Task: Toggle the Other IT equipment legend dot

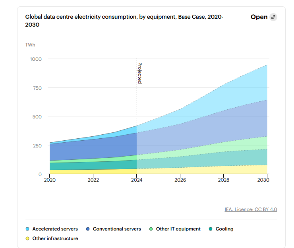Action: tap(151, 229)
